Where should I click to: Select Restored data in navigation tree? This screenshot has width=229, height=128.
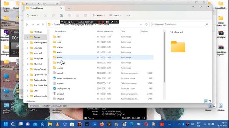[x=40, y=80]
